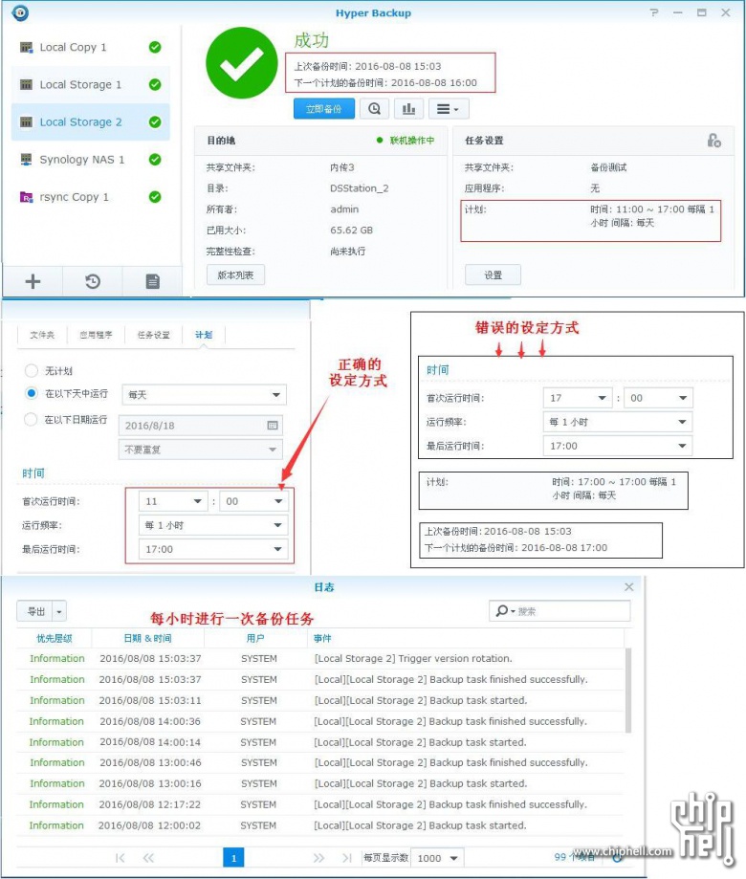Screen dimensions: 746x879
Task: Select the Local Storage 2 backup task
Action: (90, 122)
